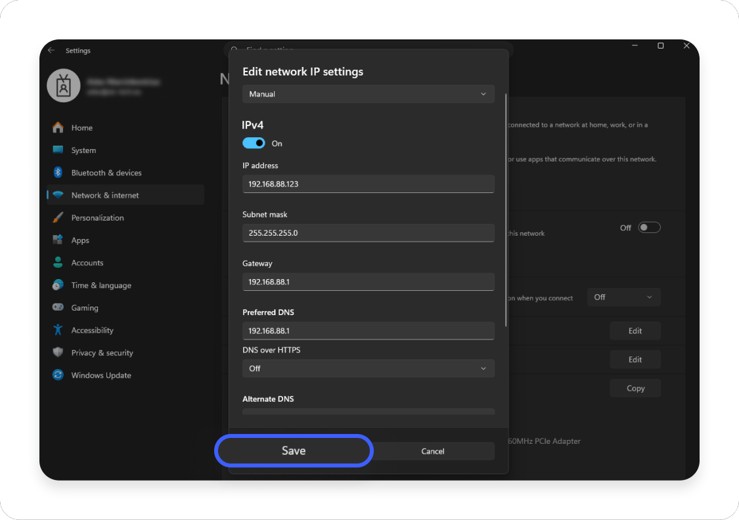
Task: Click the Subnet mask field
Action: (x=368, y=232)
